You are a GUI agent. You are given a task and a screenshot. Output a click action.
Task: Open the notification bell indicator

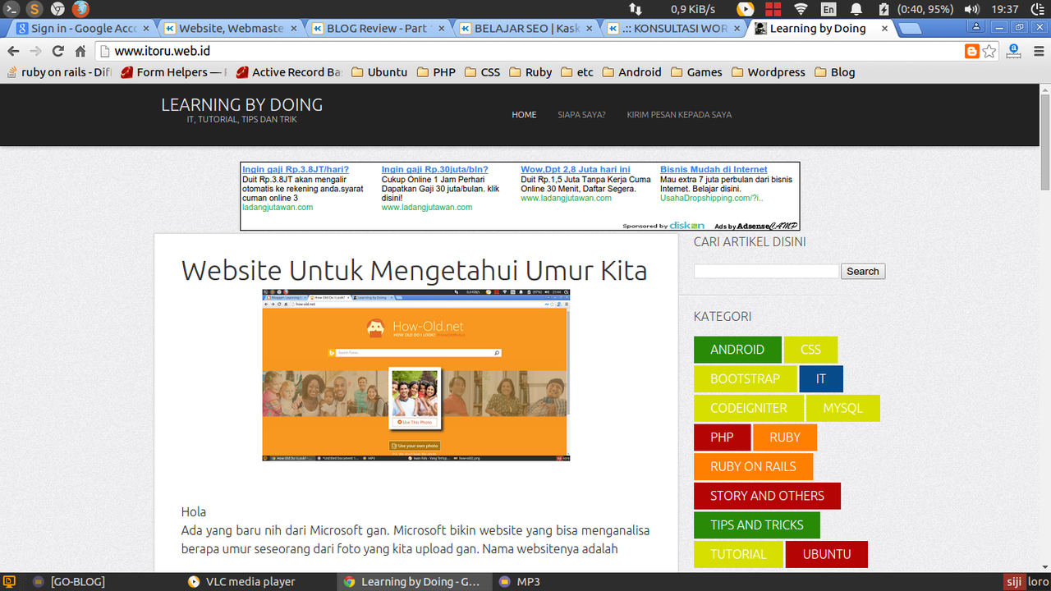coord(856,9)
